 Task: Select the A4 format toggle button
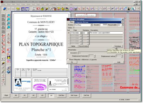click(51, 95)
